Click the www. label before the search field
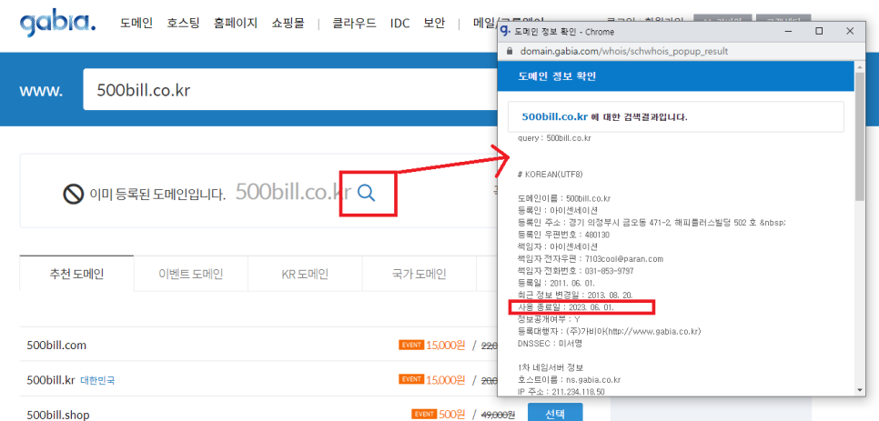The image size is (879, 421). click(x=41, y=91)
